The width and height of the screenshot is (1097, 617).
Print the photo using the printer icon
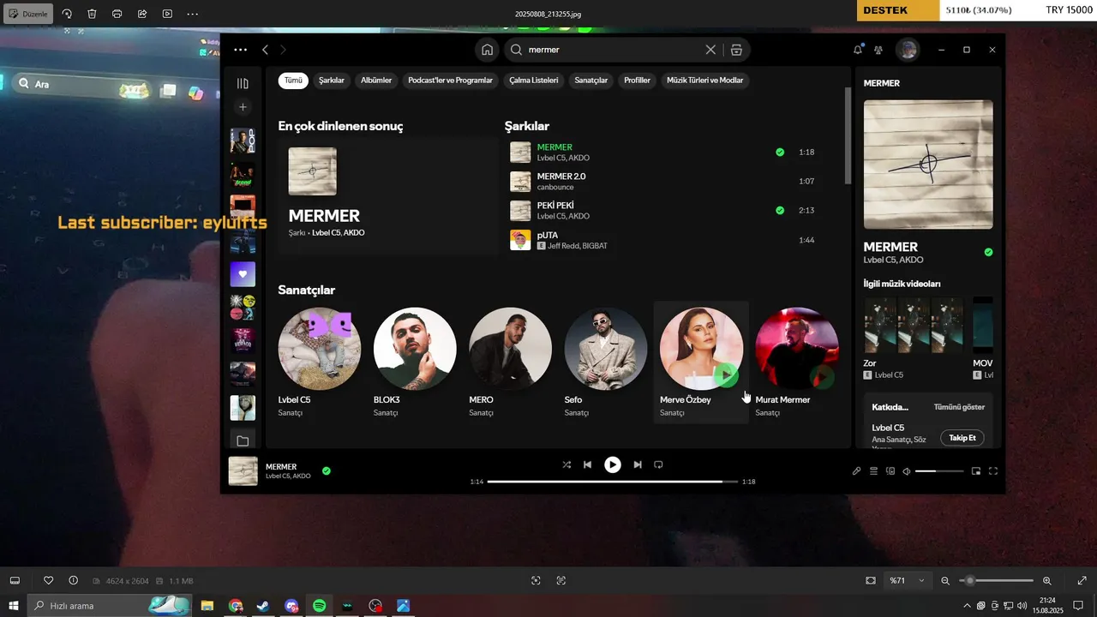coord(117,14)
